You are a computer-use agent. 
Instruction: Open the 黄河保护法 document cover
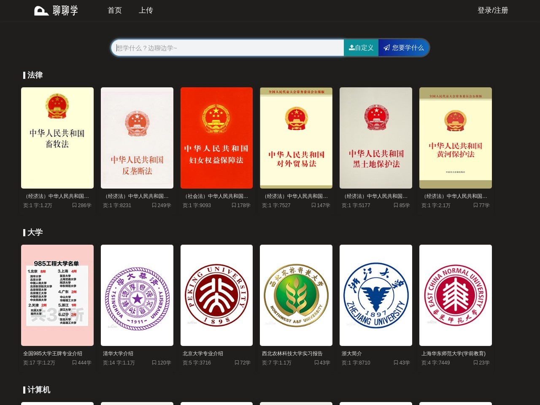[456, 138]
